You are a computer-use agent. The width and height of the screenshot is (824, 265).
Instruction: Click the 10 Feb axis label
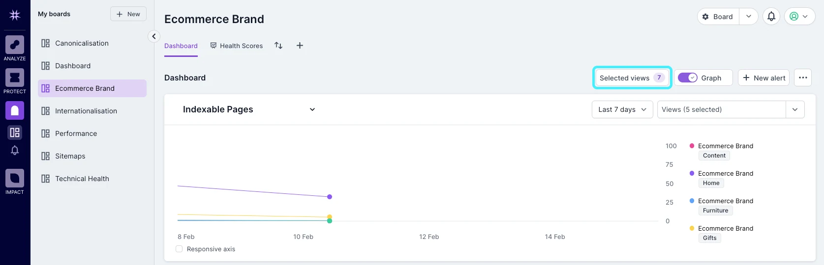(303, 237)
